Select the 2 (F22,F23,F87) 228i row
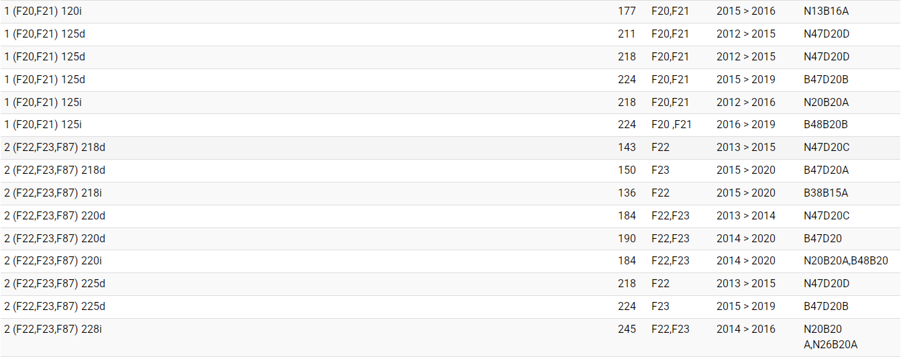 [53, 329]
